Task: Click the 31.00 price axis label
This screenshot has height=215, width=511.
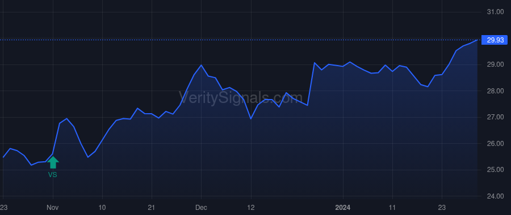Action: (x=495, y=12)
